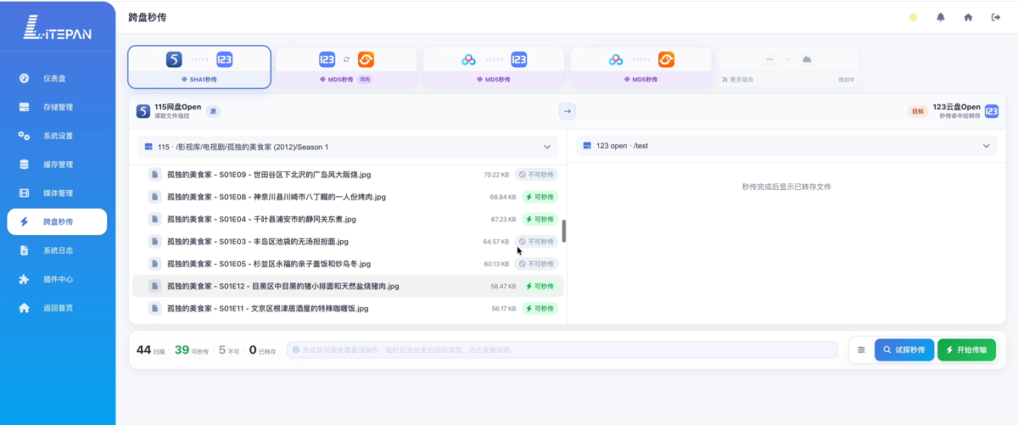This screenshot has height=425, width=1018.
Task: Select file S01E03 丰岛区池袋 row
Action: (x=348, y=242)
